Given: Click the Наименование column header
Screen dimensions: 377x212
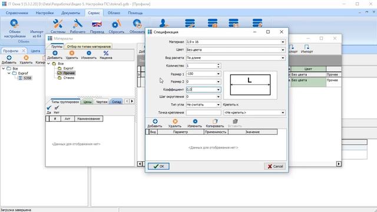Looking at the screenshot, I should pyautogui.click(x=89, y=119).
